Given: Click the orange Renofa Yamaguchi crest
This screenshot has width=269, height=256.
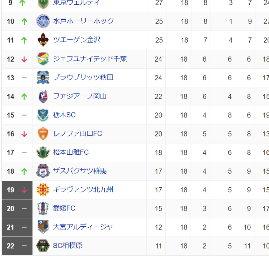Looking at the screenshot, I should 43,134.
